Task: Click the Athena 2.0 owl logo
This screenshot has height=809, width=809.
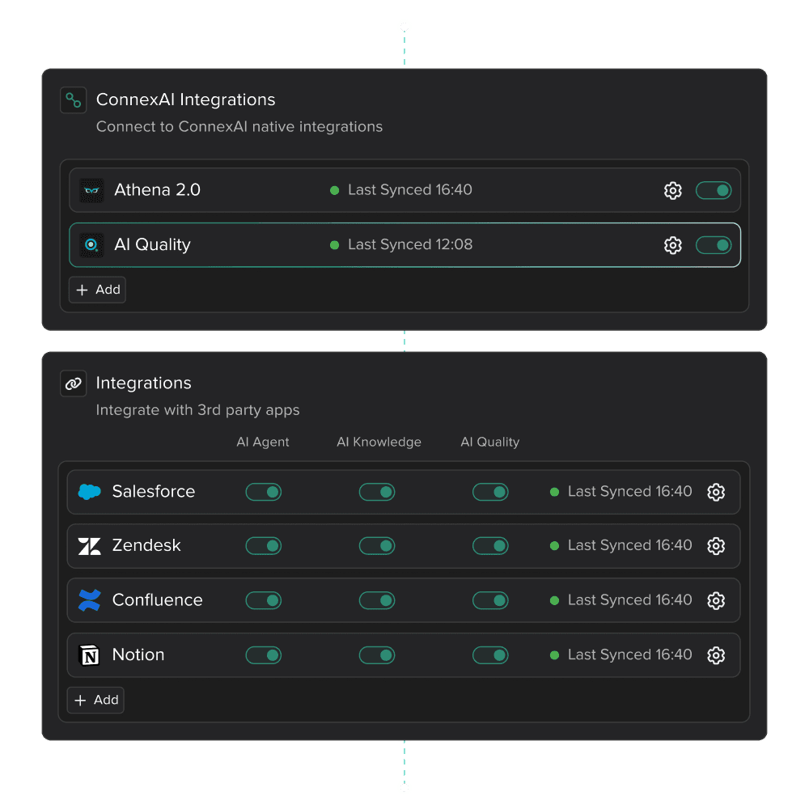Action: click(91, 190)
